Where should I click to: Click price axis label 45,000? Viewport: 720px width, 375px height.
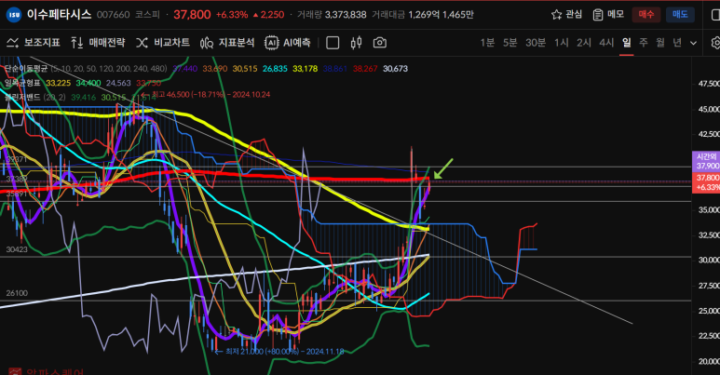[709, 109]
